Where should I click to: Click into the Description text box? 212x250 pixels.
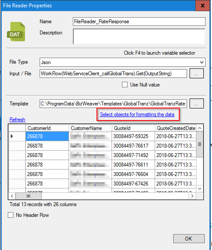pyautogui.click(x=139, y=36)
